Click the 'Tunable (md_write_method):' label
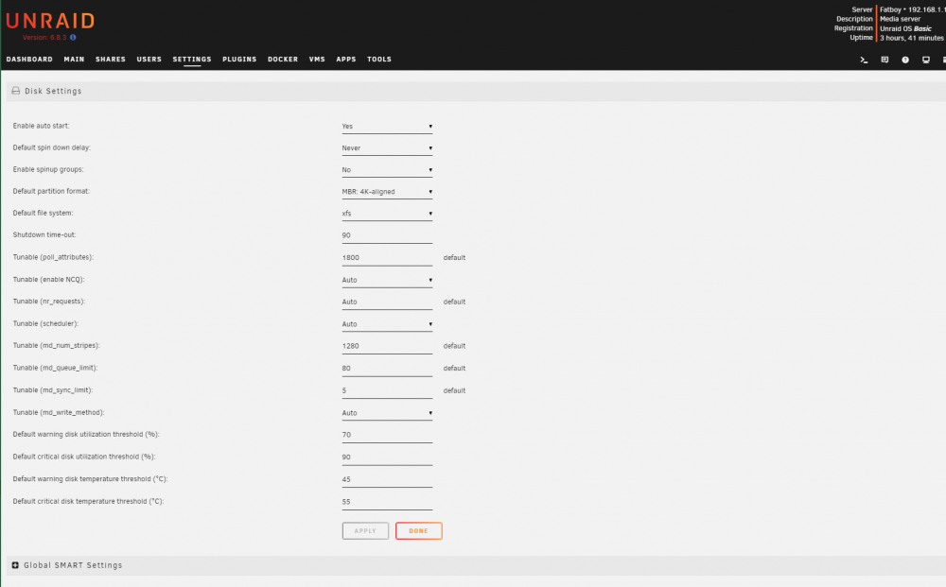 pos(59,413)
